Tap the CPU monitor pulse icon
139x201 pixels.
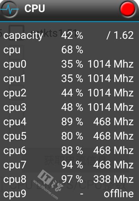tap(10, 9)
